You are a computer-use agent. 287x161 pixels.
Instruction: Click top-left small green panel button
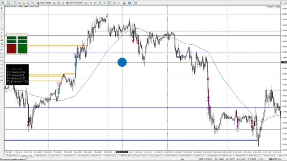pos(12,38)
